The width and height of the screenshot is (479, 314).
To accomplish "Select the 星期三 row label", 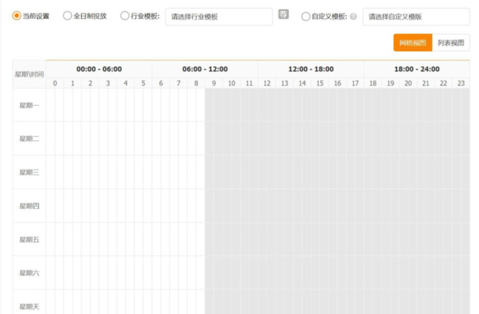I will 29,172.
